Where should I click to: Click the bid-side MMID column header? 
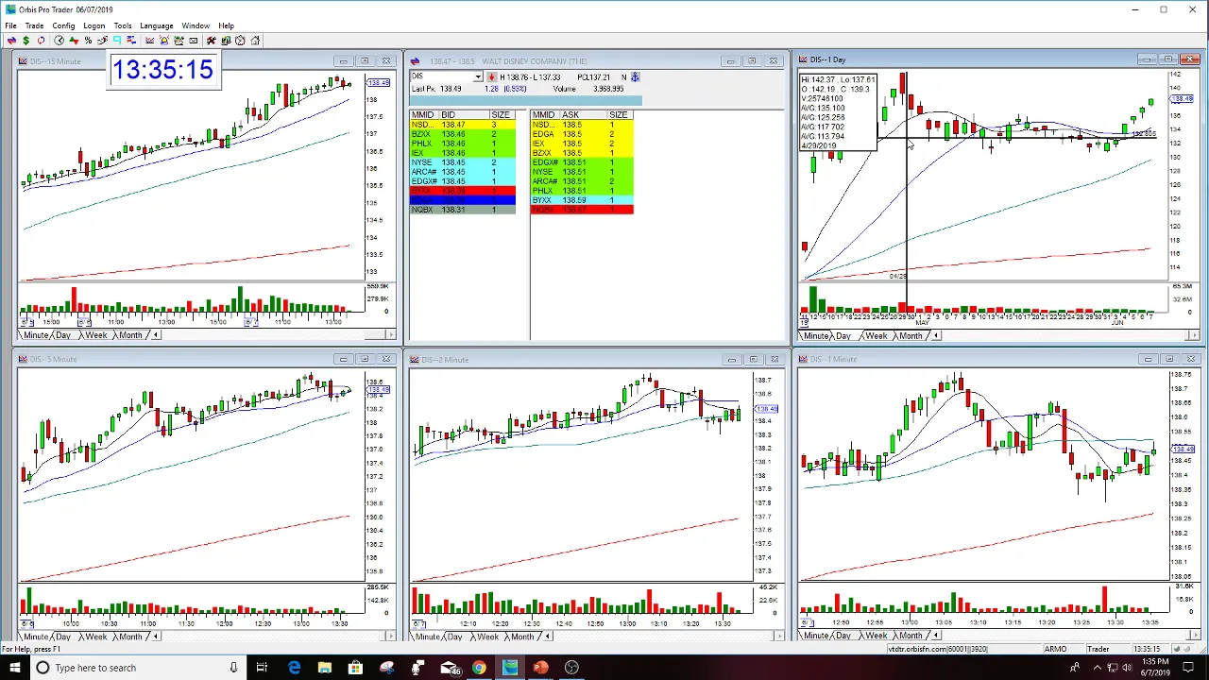pyautogui.click(x=423, y=114)
